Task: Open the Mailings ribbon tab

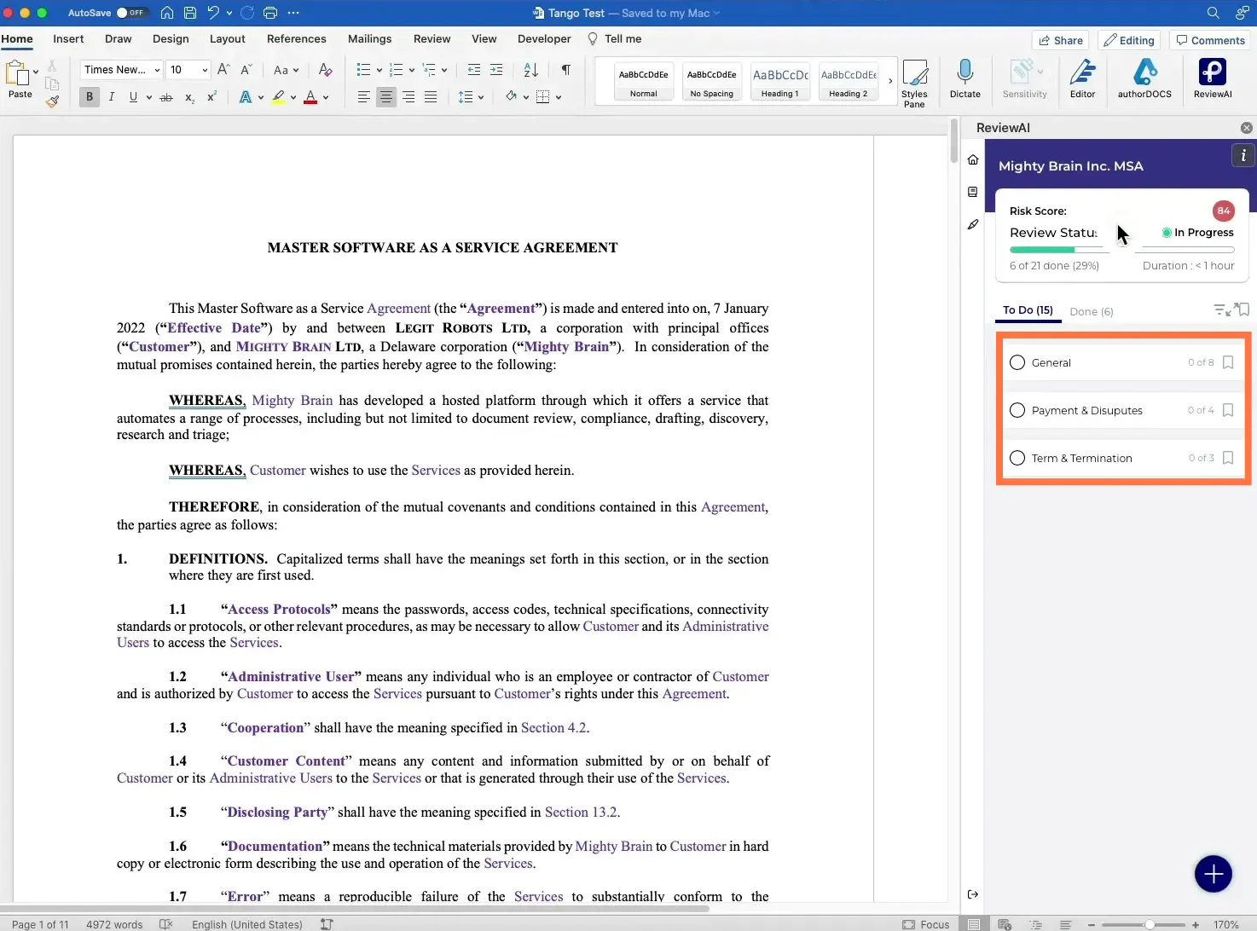Action: pyautogui.click(x=369, y=39)
